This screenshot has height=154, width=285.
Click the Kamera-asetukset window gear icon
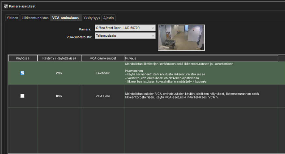(5, 6)
